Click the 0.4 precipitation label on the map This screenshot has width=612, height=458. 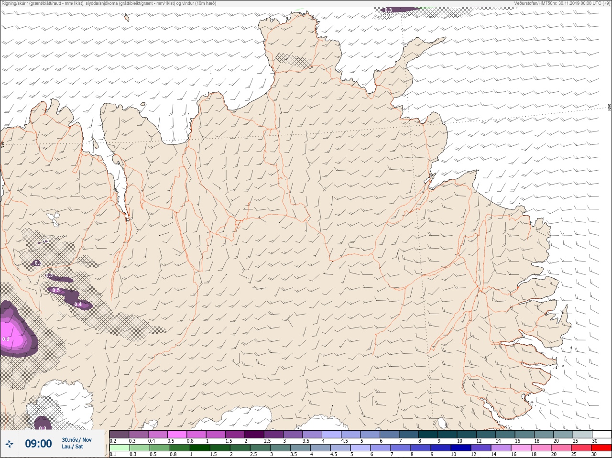78,304
